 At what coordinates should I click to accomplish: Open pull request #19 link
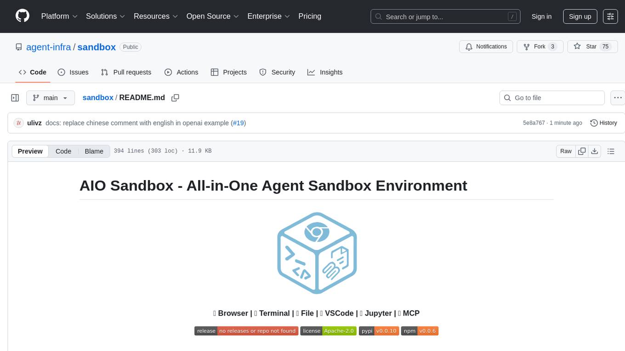[x=239, y=123]
